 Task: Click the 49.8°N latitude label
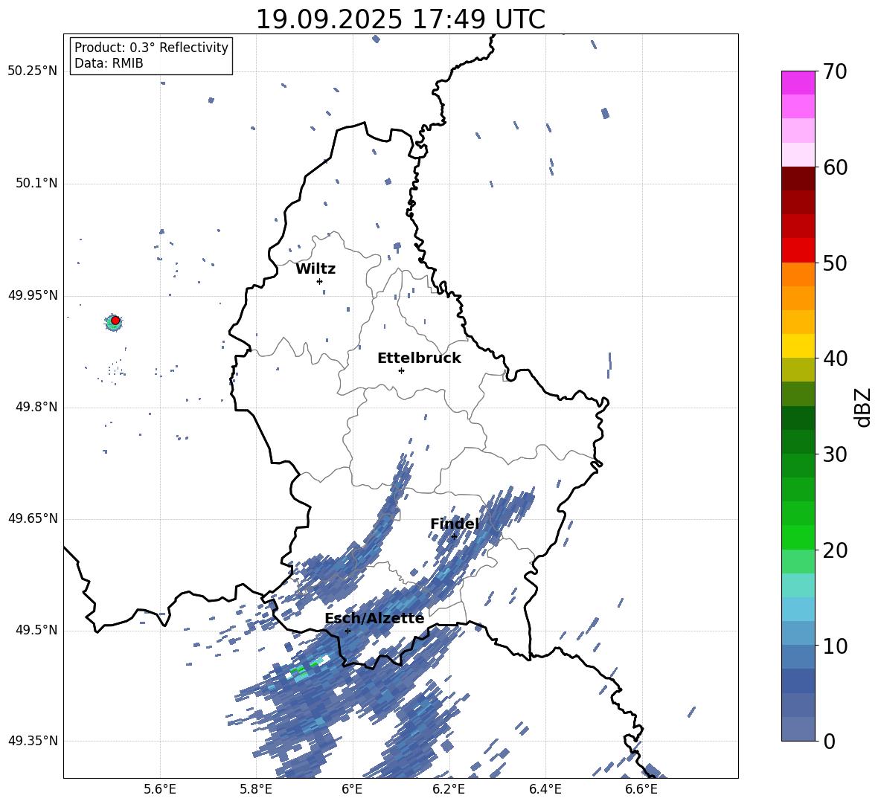click(x=36, y=407)
